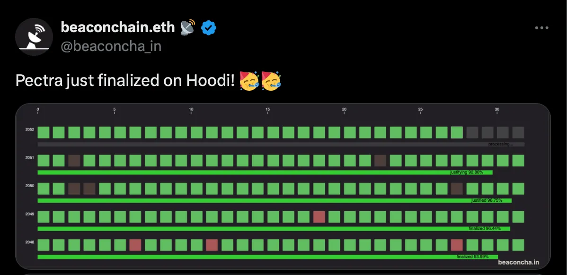
Task: Click the last gray pending slot in epoch 2052
Action: tap(518, 132)
